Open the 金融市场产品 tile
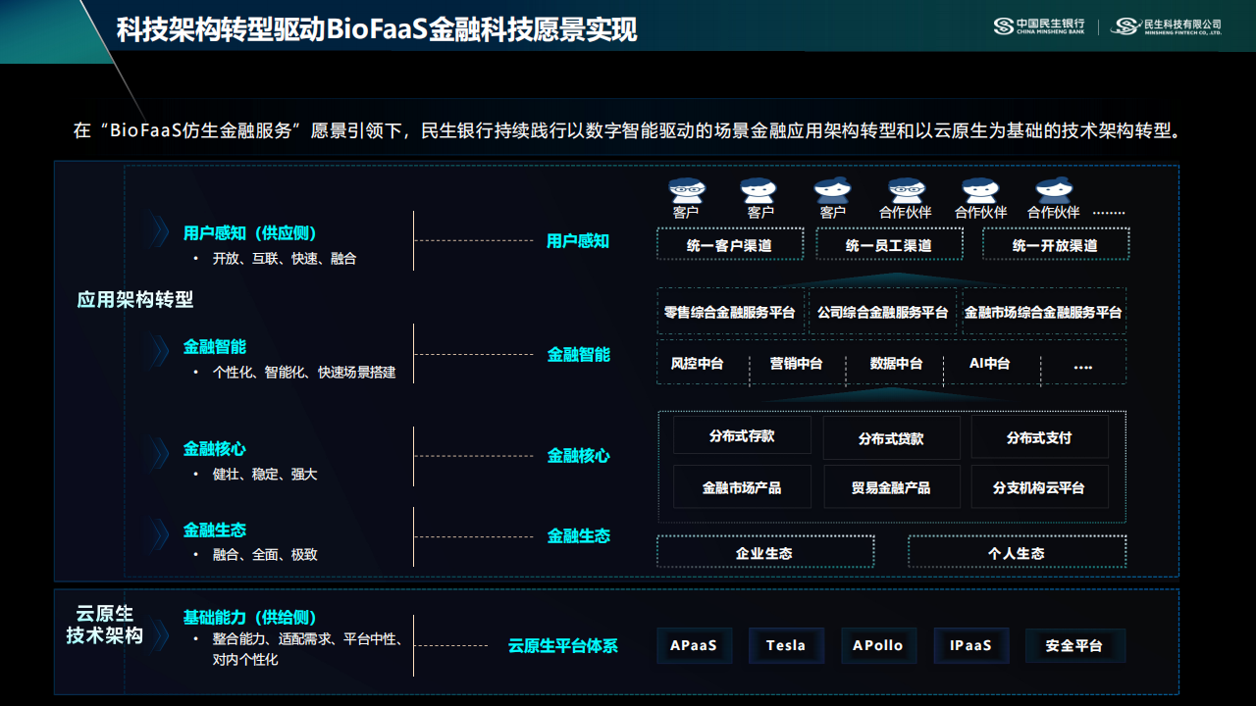The width and height of the screenshot is (1256, 706). click(742, 487)
